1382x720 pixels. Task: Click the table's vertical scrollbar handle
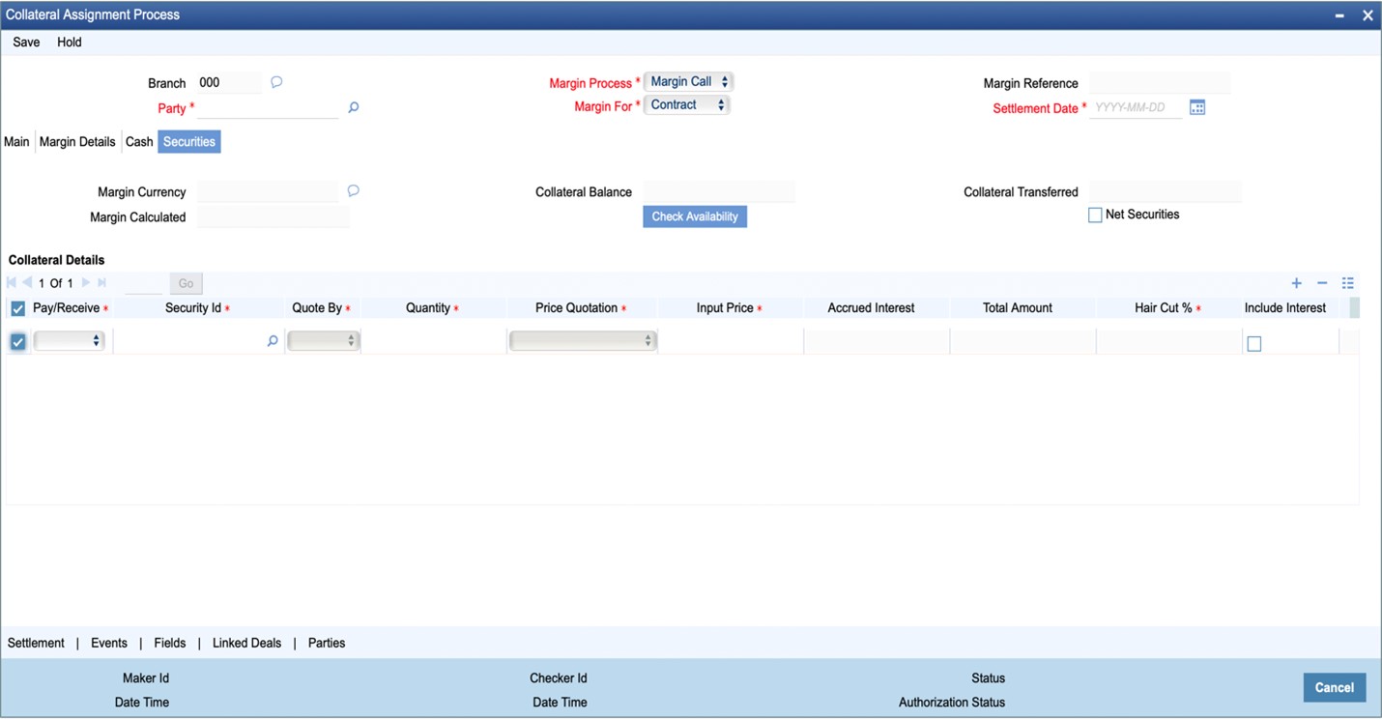tap(1354, 308)
